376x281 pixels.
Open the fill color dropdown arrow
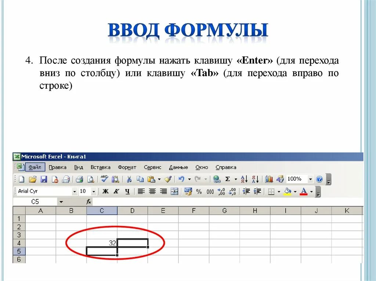pos(295,192)
